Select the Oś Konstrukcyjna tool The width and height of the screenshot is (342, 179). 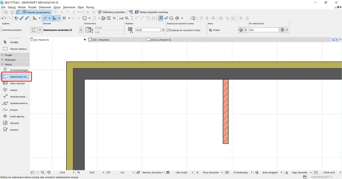tap(15, 70)
